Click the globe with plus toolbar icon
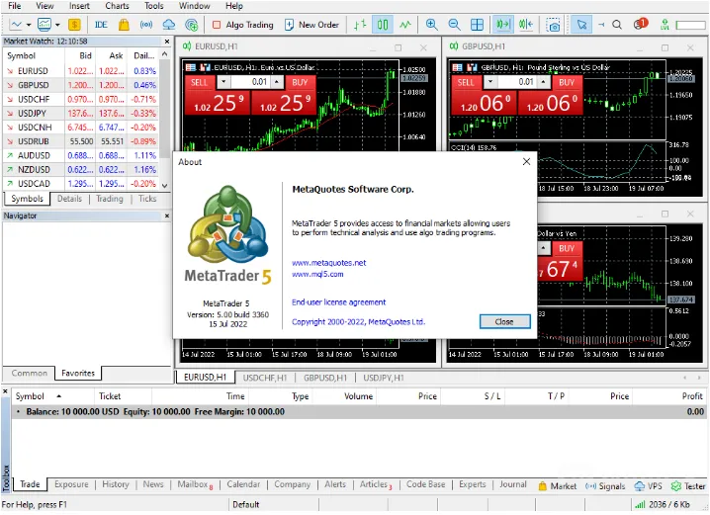The image size is (710, 515). coord(192,25)
